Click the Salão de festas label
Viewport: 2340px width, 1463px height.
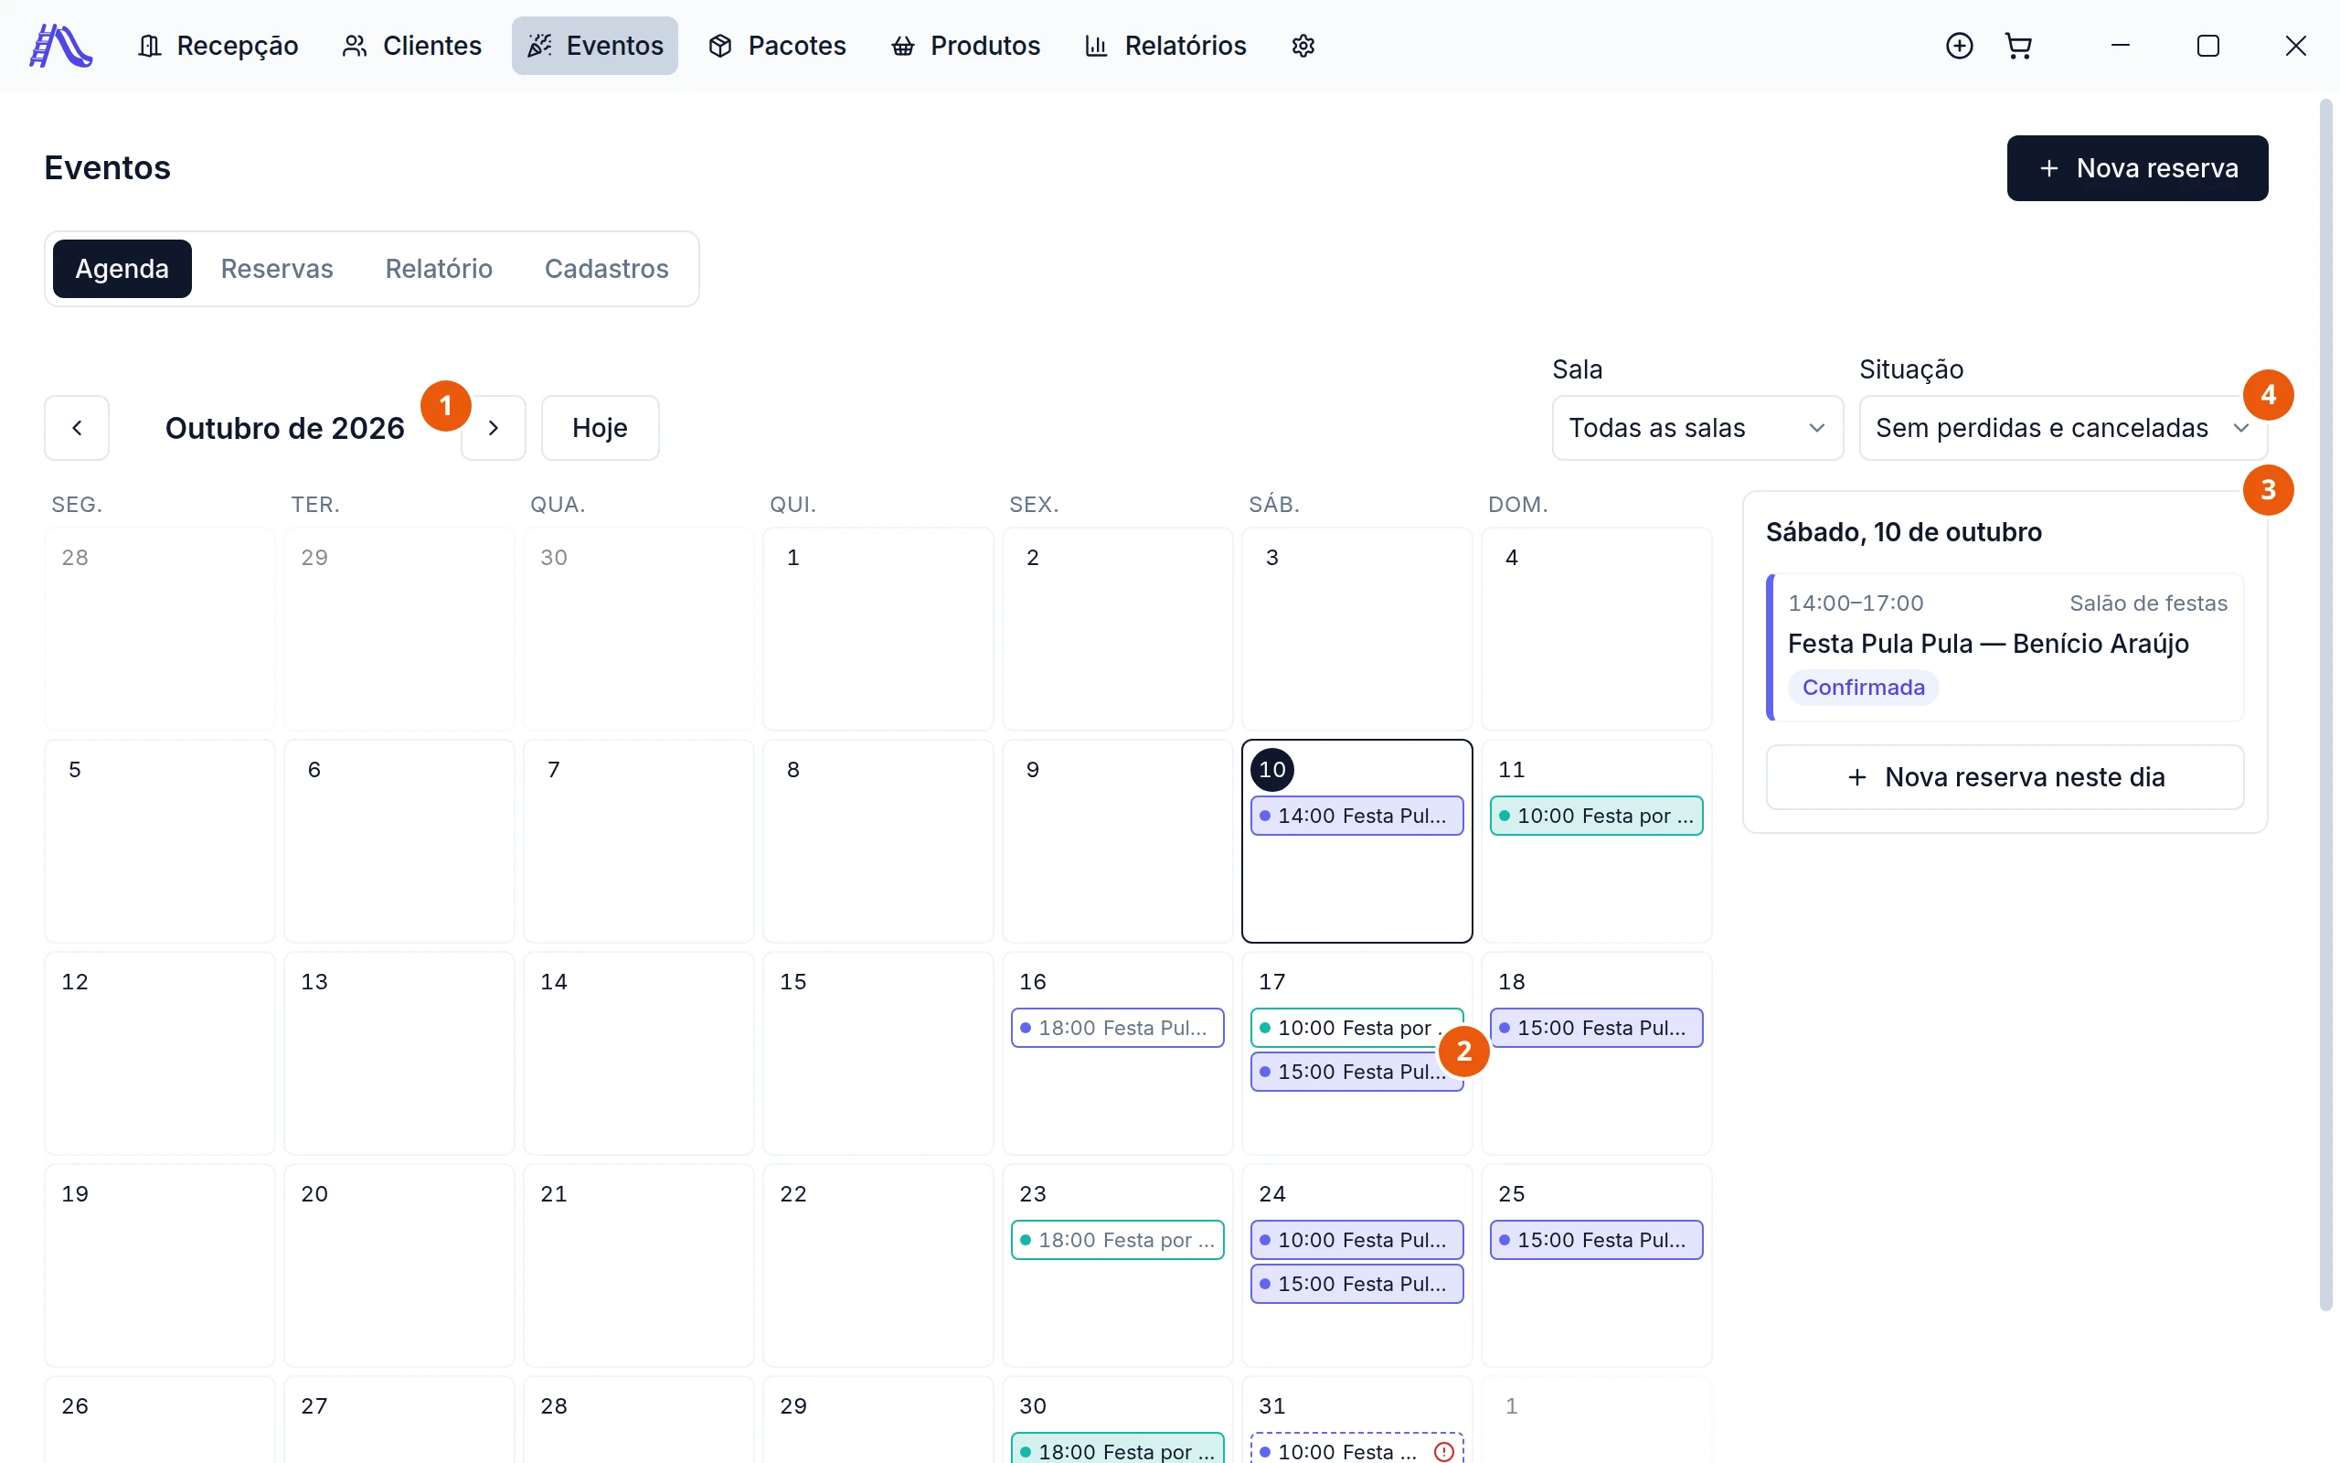pyautogui.click(x=2147, y=603)
